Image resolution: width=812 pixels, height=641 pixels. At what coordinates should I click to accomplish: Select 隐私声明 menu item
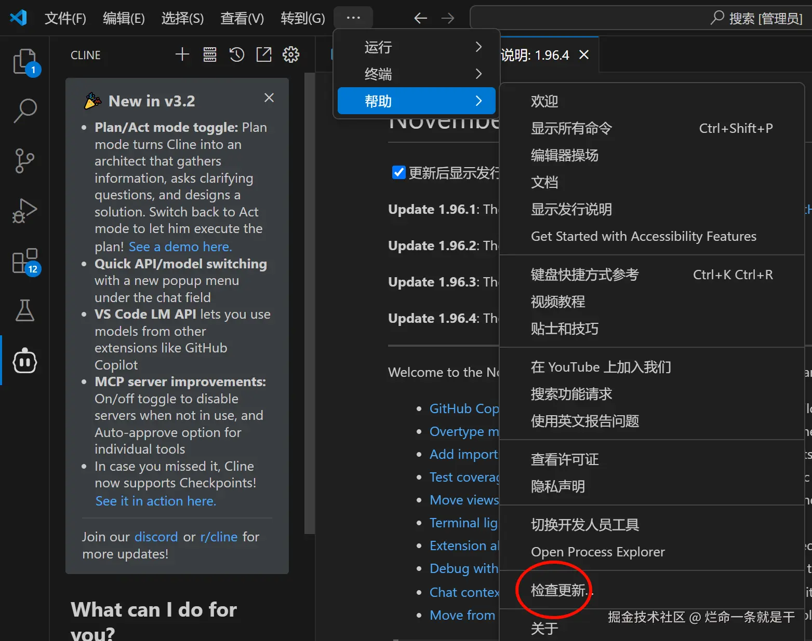(652, 486)
